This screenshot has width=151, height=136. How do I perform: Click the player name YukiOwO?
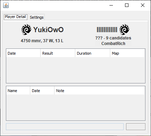48,30
